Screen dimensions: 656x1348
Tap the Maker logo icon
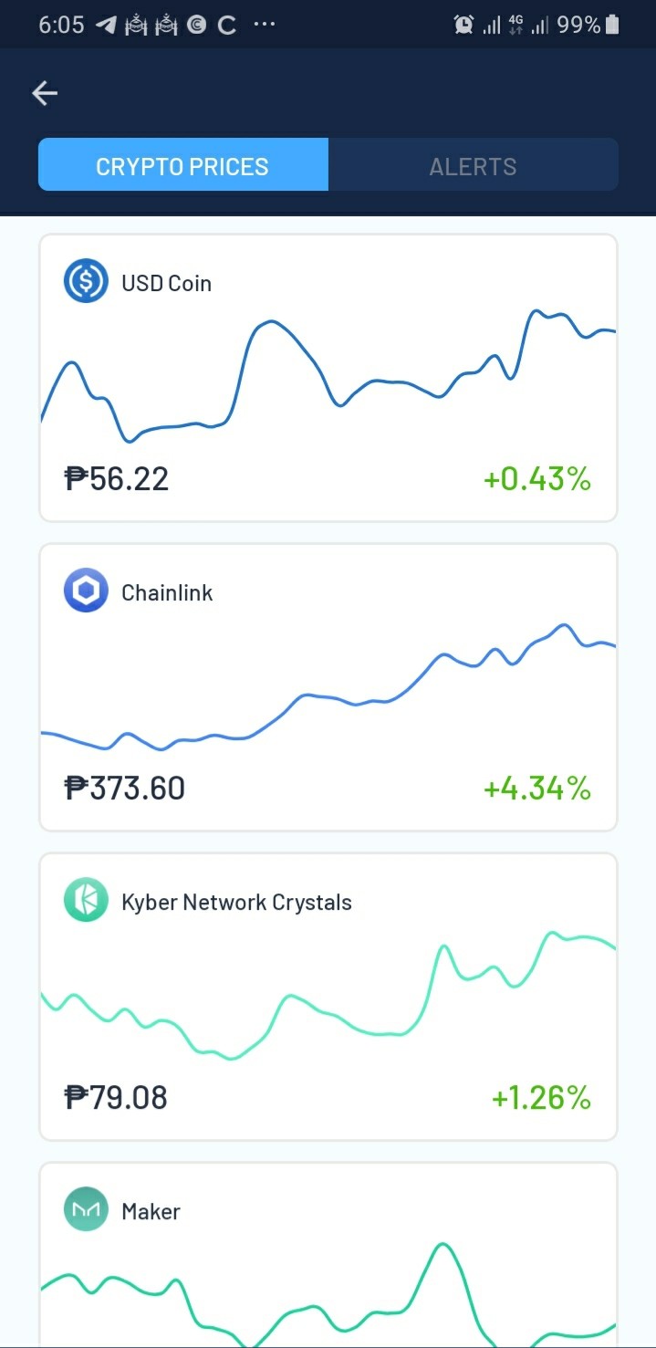[86, 1209]
